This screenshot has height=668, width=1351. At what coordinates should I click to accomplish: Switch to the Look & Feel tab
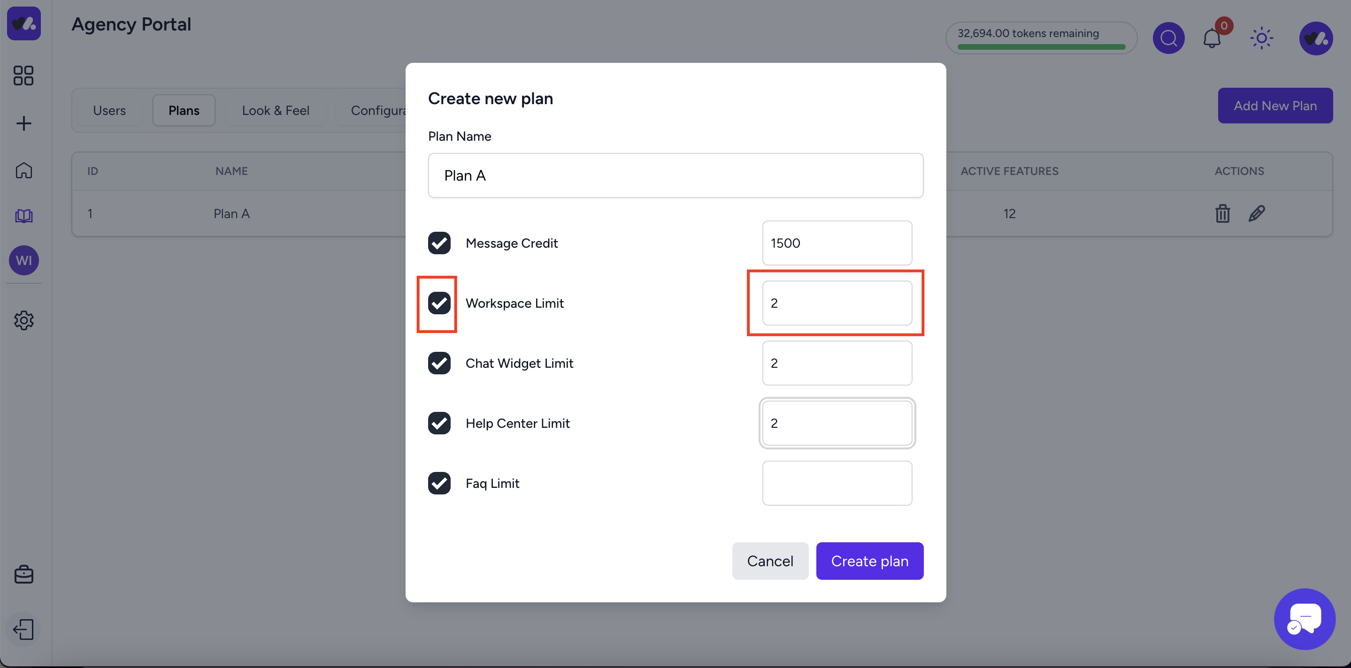pyautogui.click(x=276, y=111)
